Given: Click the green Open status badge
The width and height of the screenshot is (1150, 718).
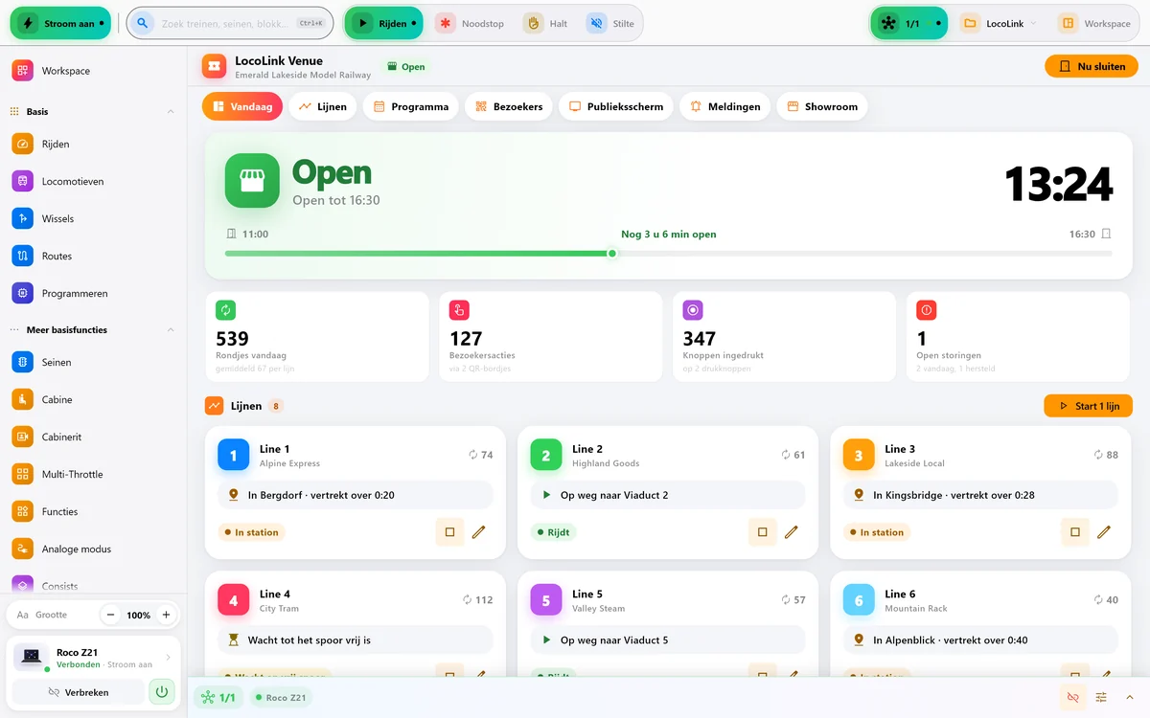Looking at the screenshot, I should [x=405, y=67].
